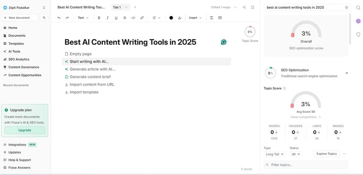Click View competitors link
This screenshot has width=363, height=175.
(x=306, y=117)
